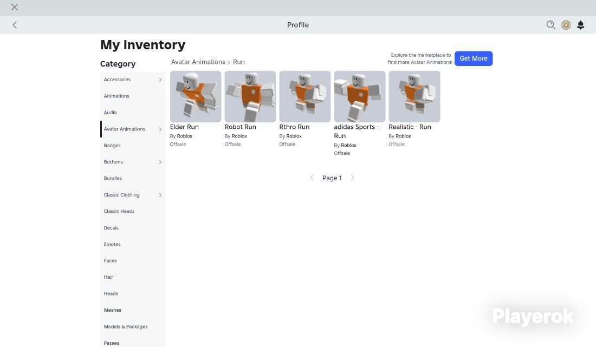
Task: Click the Elder Run title link
Action: click(184, 127)
